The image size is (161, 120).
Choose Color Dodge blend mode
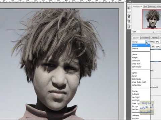pyautogui.click(x=141, y=79)
